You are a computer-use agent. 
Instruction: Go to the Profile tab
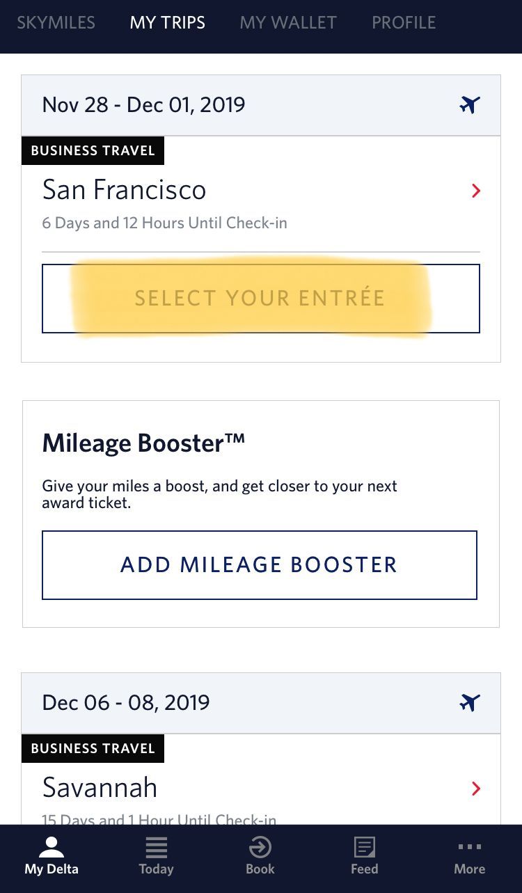[404, 22]
